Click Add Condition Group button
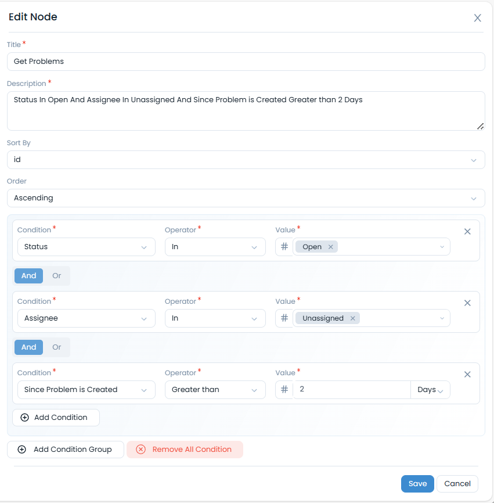 pyautogui.click(x=65, y=450)
